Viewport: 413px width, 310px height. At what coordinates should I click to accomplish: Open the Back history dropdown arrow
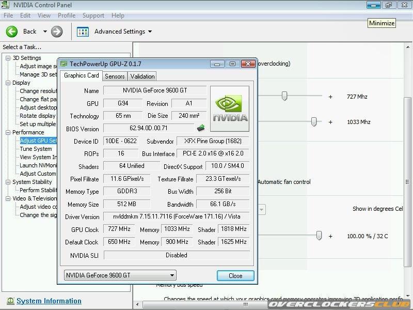pyautogui.click(x=45, y=32)
